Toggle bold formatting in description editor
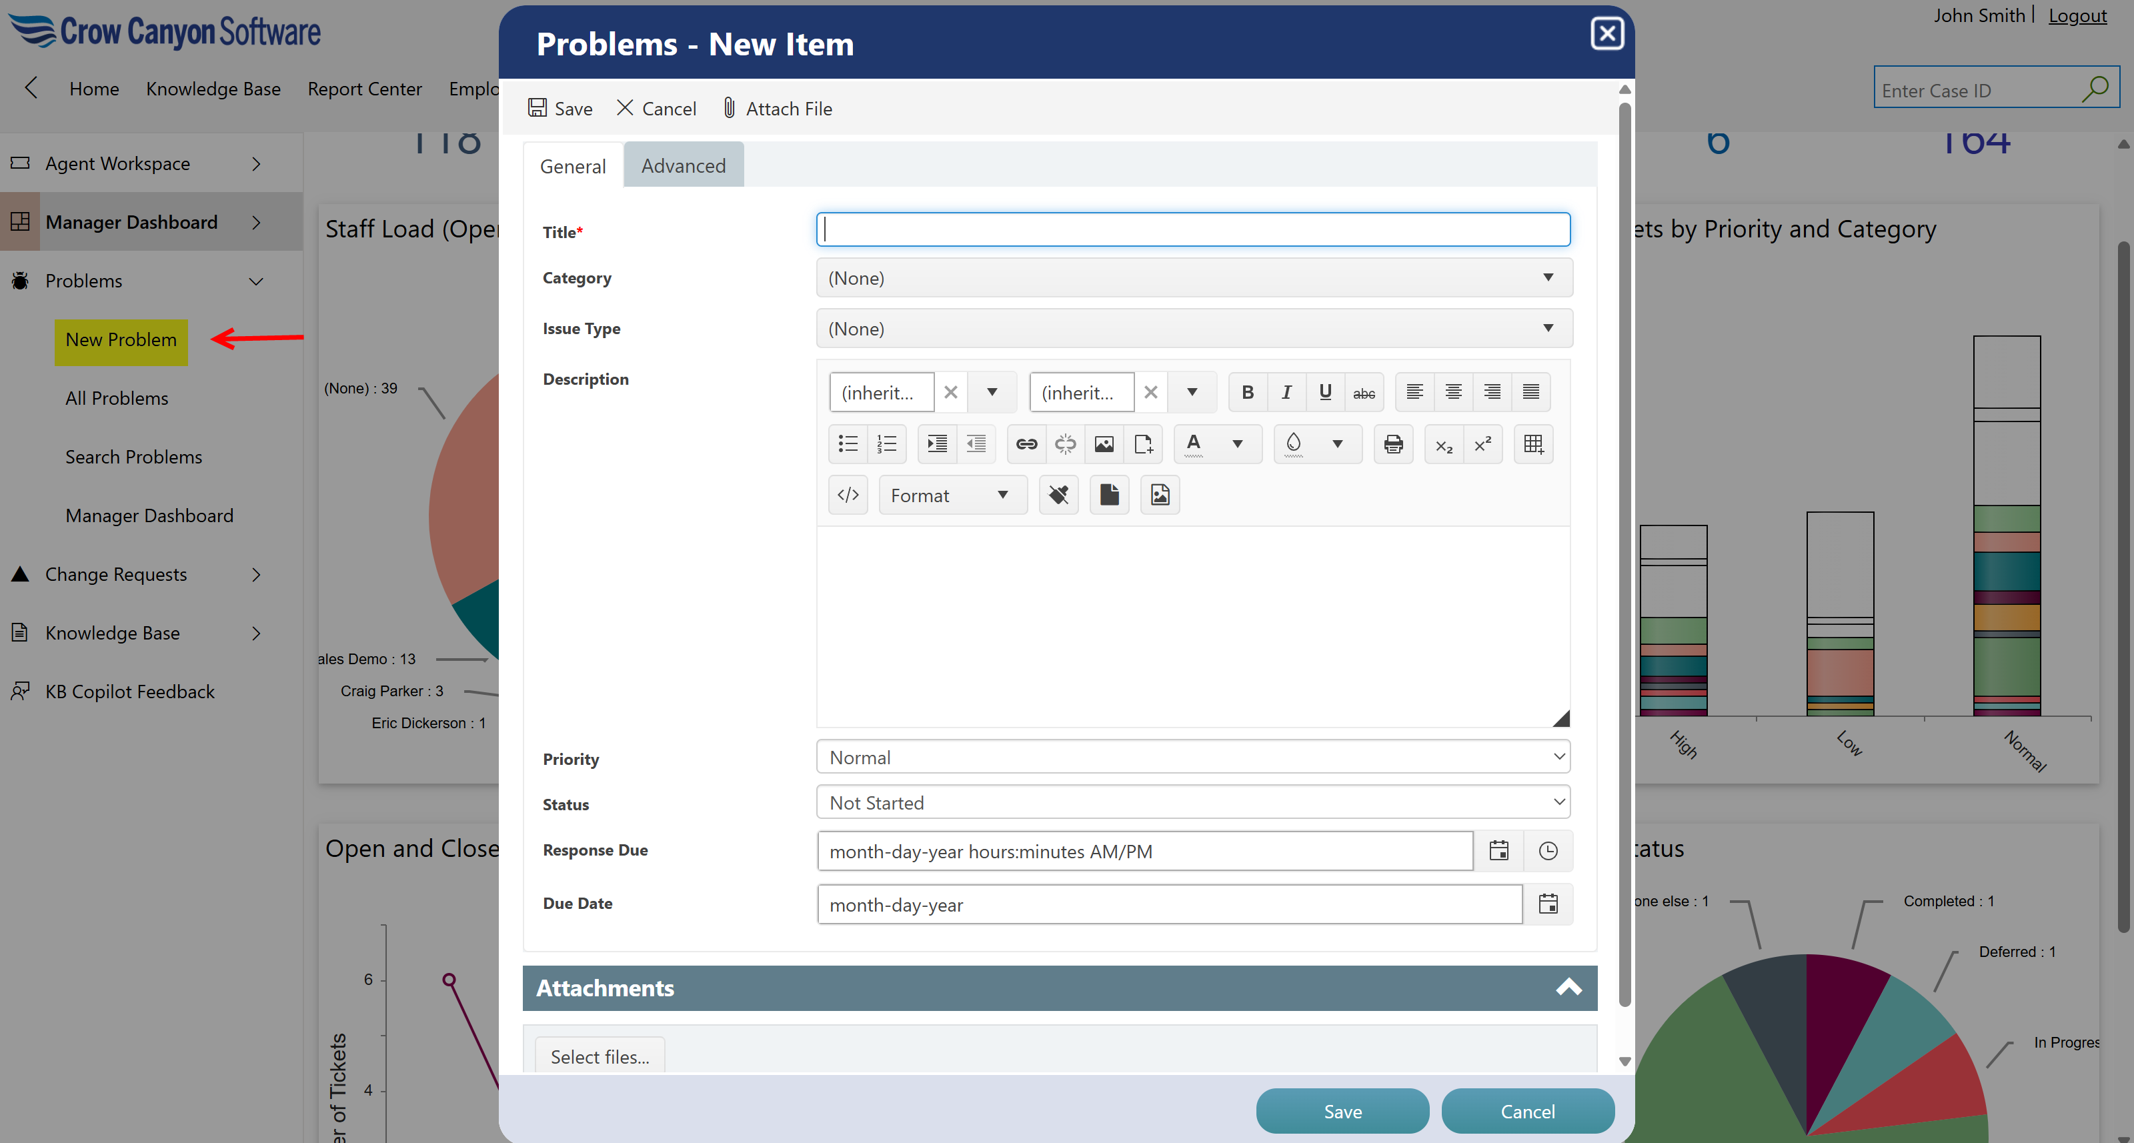Screen dimensions: 2134x1143 (1248, 393)
